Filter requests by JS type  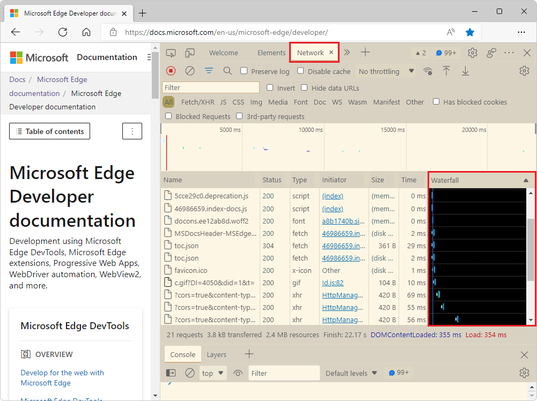223,102
